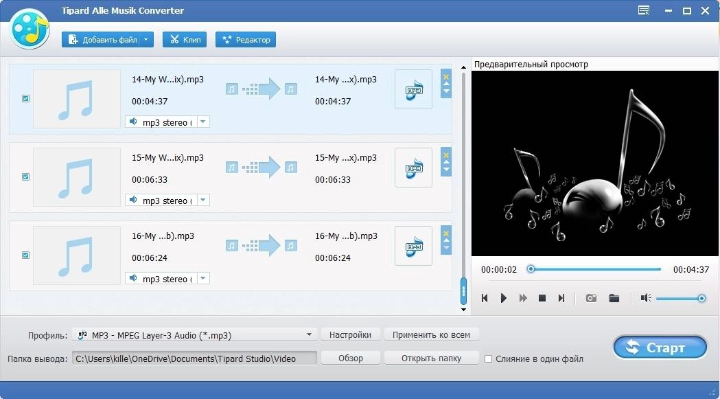Select the 15-My W...ix).mp3 music note thumbnail
Image resolution: width=720 pixels, height=399 pixels.
77,177
